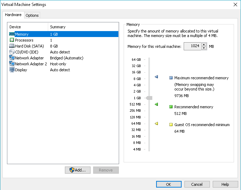The image size is (241, 190).
Task: Click the Network Adapter icon
Action: pos(12,58)
